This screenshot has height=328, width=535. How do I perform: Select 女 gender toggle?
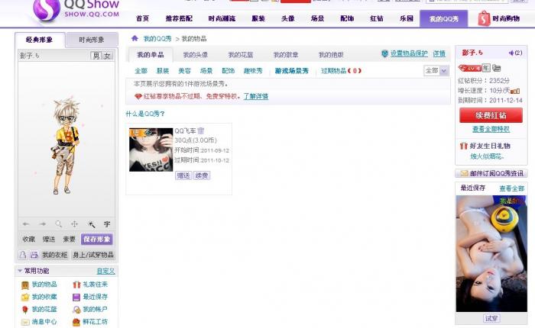point(107,56)
